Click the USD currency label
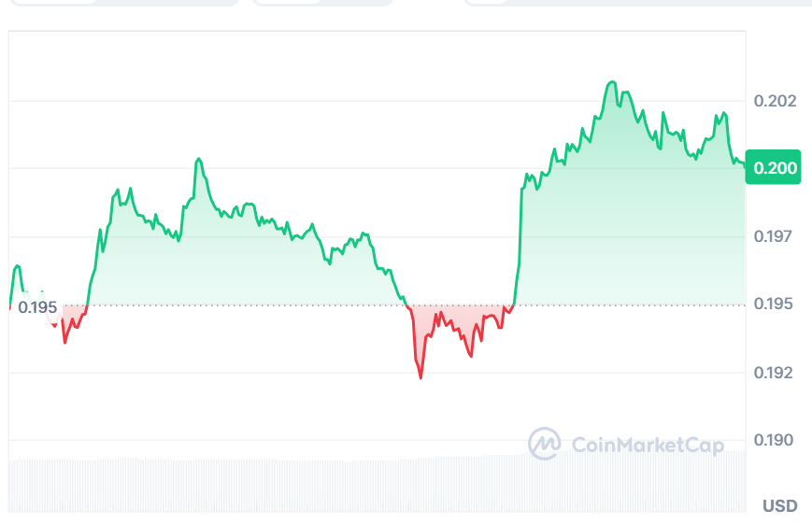 coord(780,506)
